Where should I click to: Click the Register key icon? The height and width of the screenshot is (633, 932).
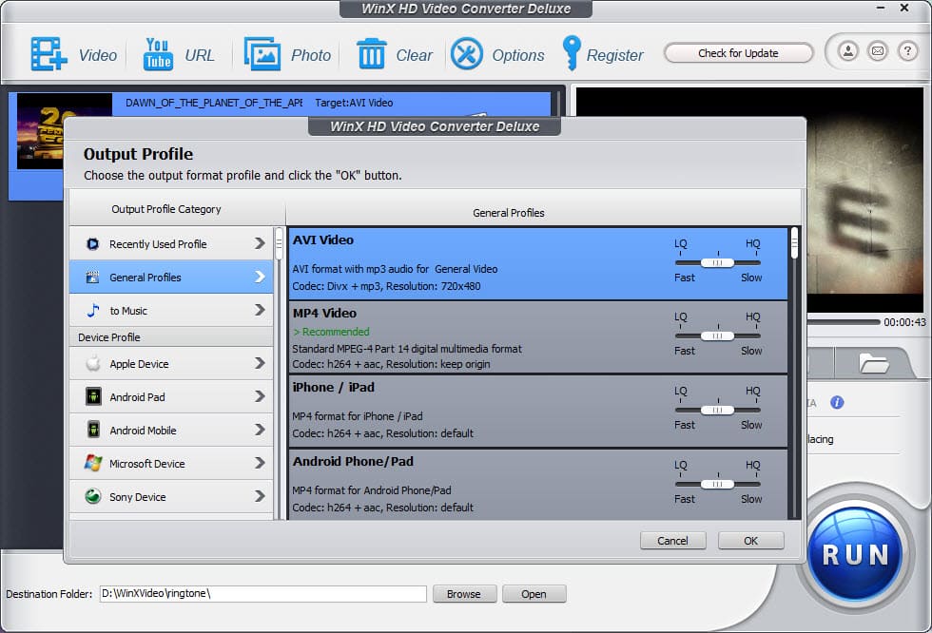click(x=572, y=53)
